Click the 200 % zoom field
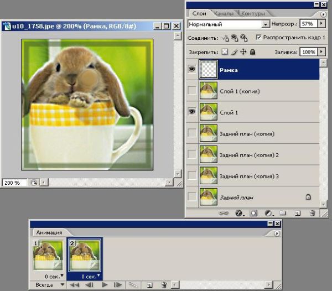This screenshot has width=332, height=291. coord(14,183)
